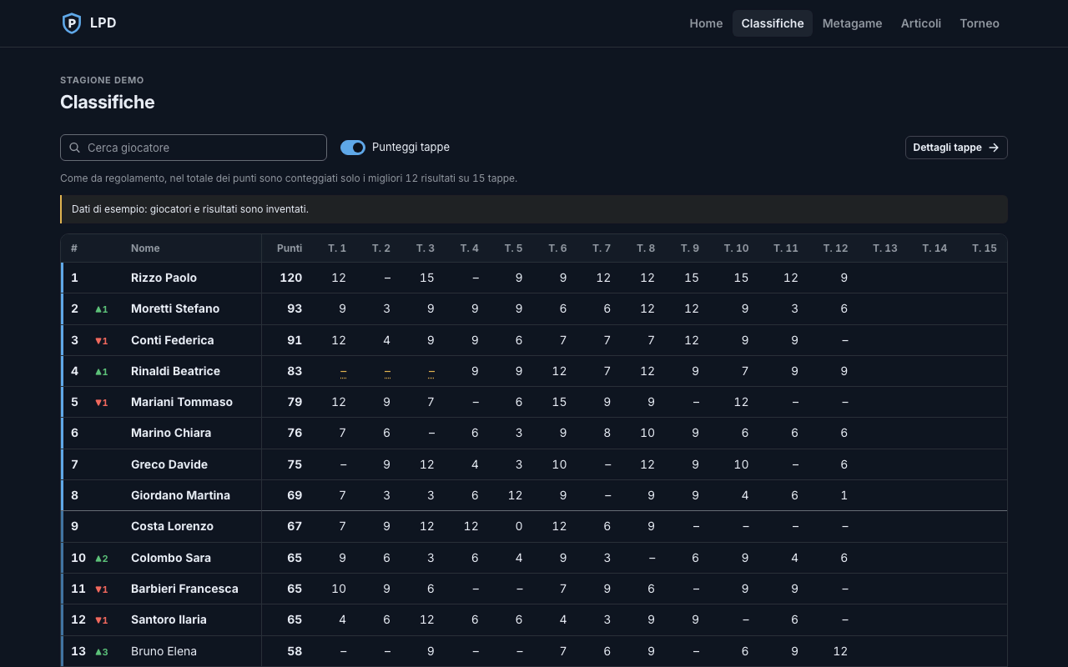Focus the Cerca giocatore search field
The width and height of the screenshot is (1068, 667).
click(x=194, y=148)
